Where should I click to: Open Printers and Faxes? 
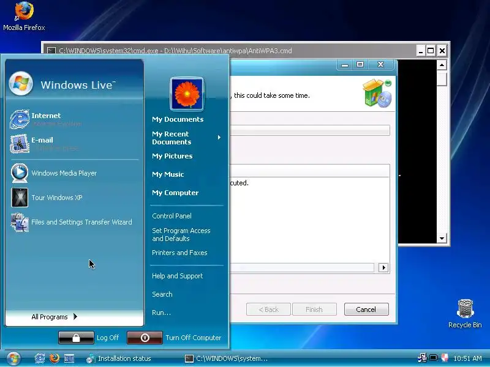179,253
